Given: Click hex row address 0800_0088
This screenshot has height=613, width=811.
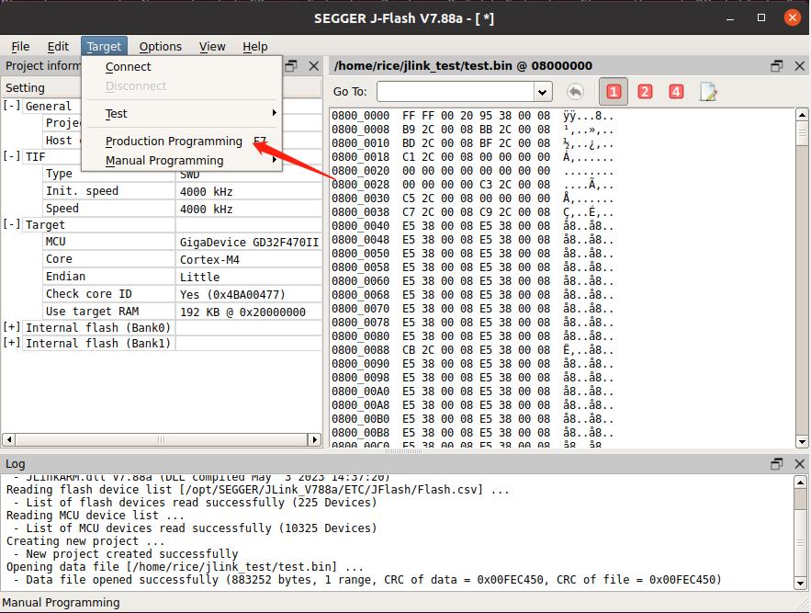Looking at the screenshot, I should click(361, 350).
